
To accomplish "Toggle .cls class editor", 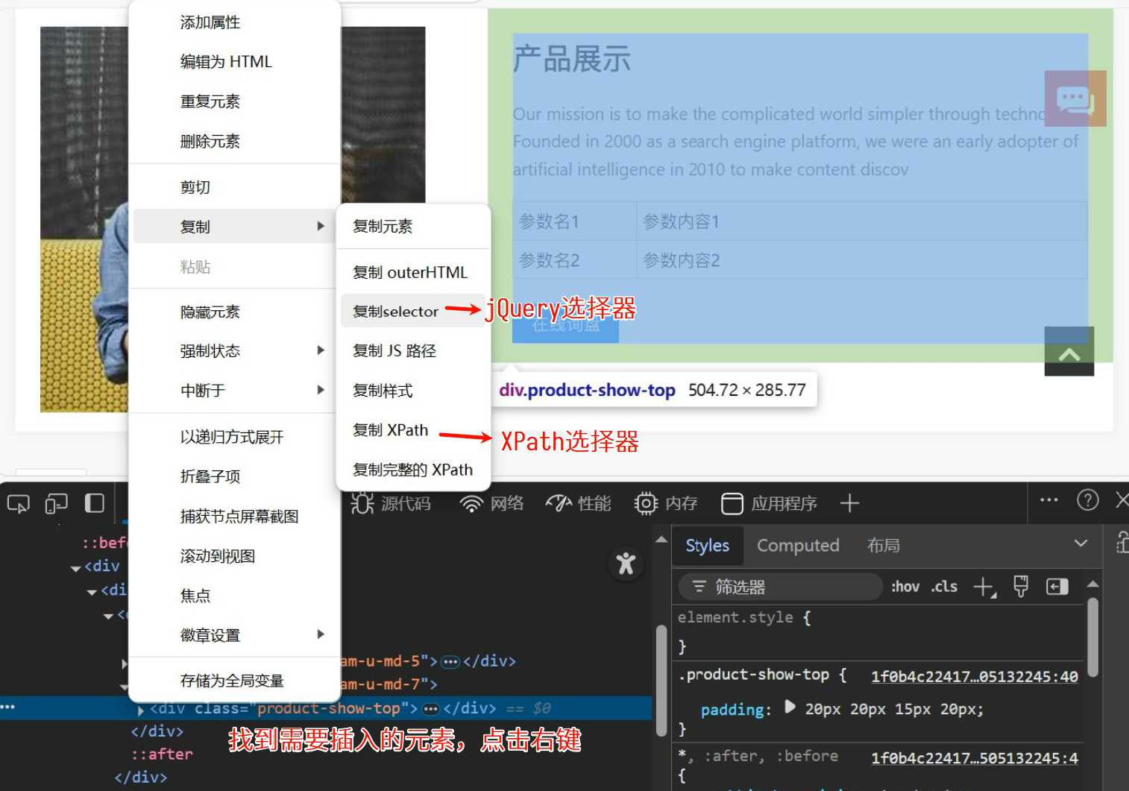I will coord(944,587).
